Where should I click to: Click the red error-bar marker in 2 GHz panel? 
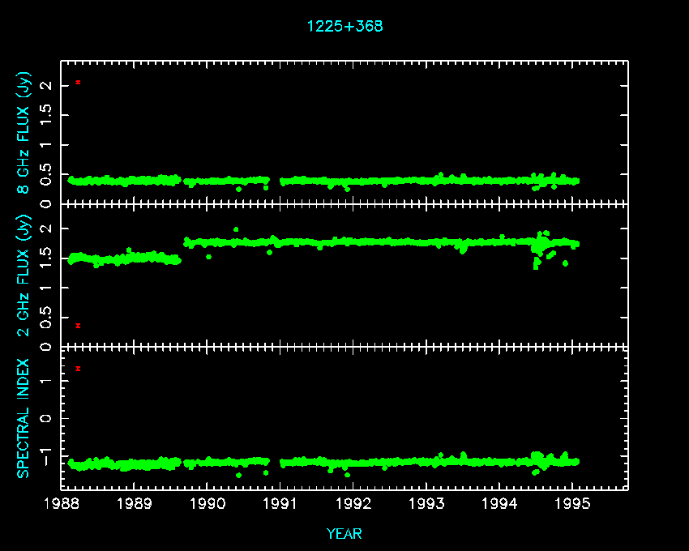pos(78,325)
